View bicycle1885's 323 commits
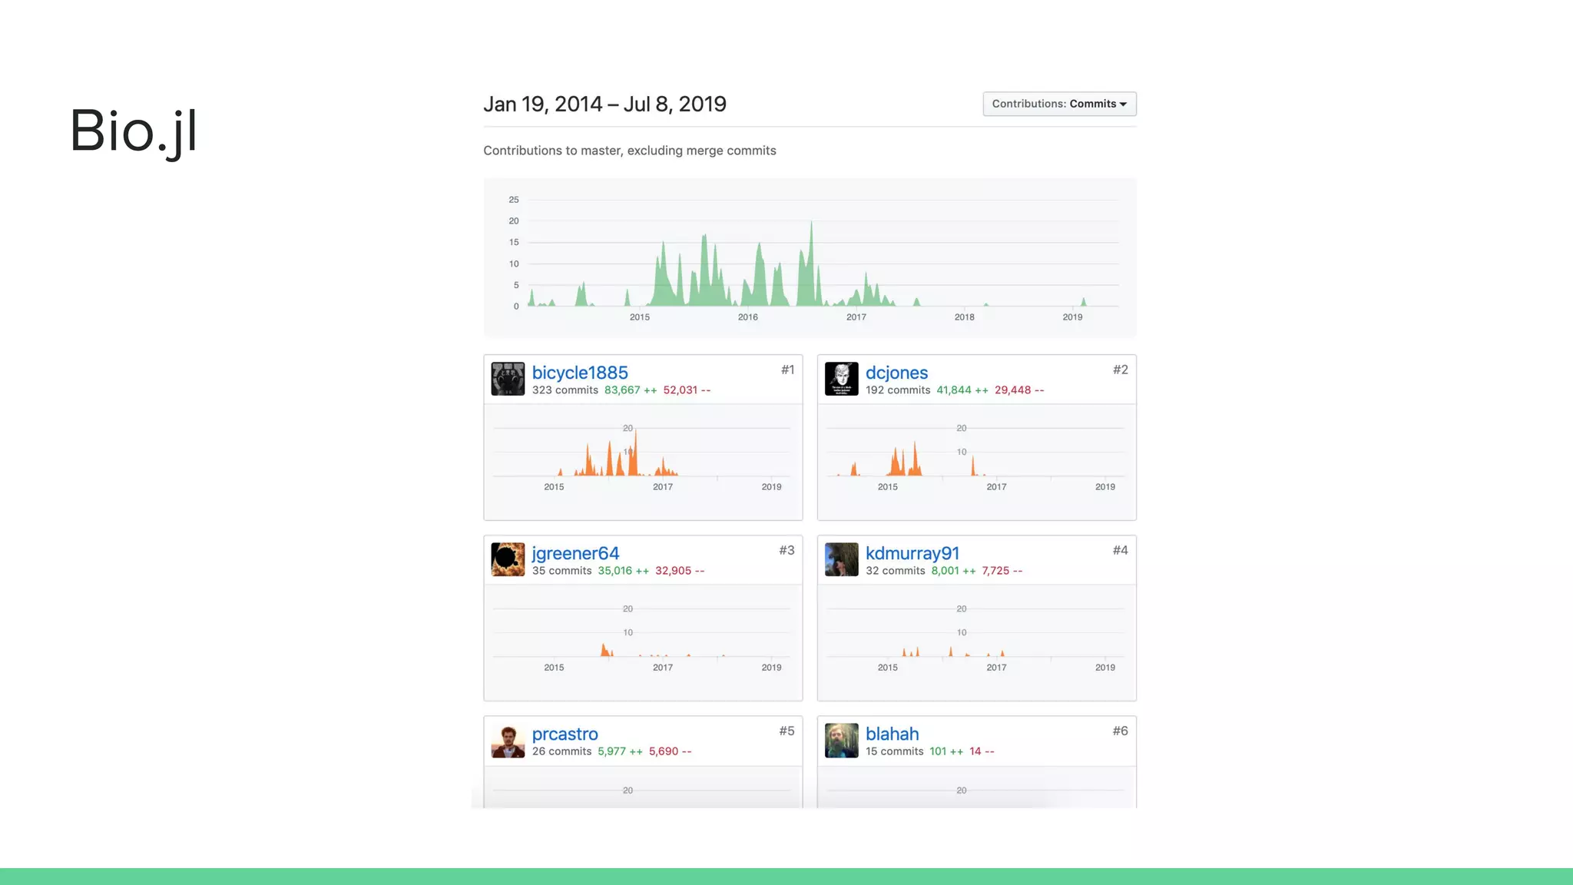The width and height of the screenshot is (1573, 885). point(565,390)
